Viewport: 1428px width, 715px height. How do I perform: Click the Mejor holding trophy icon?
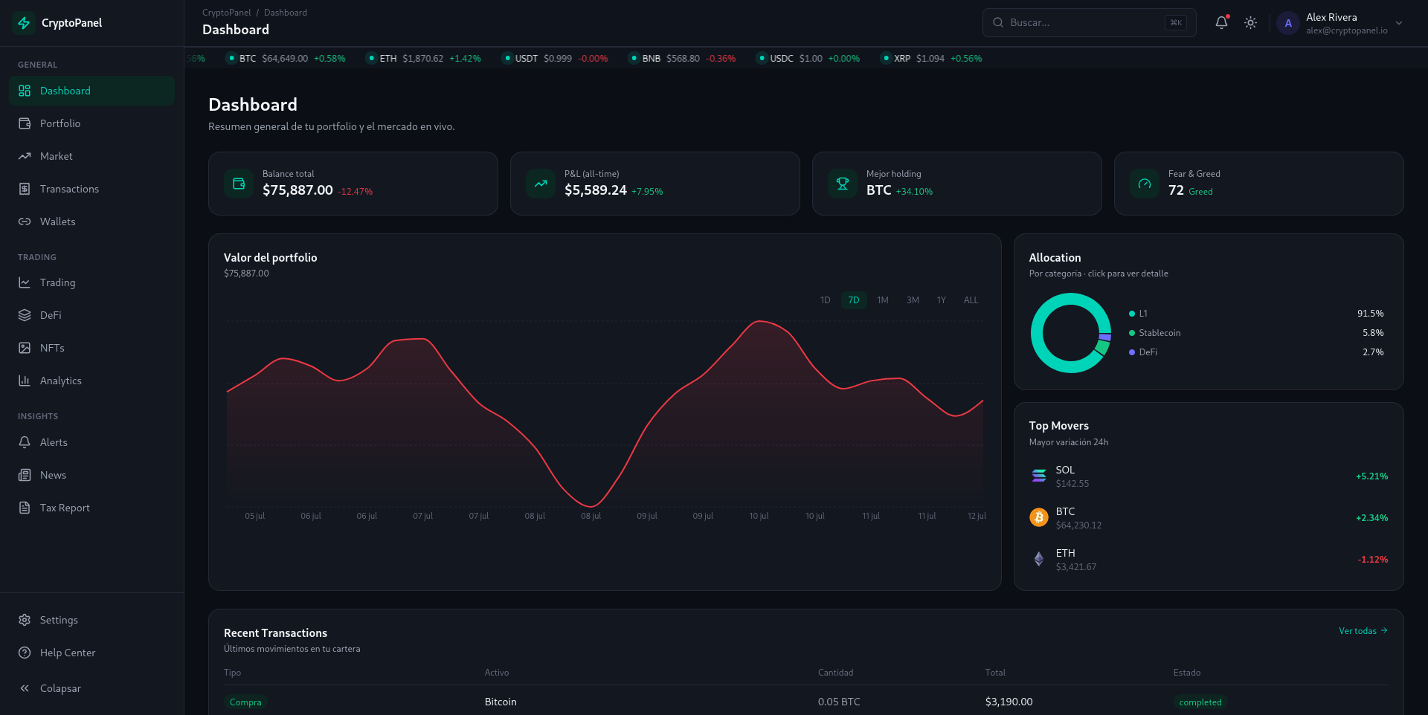pos(843,184)
